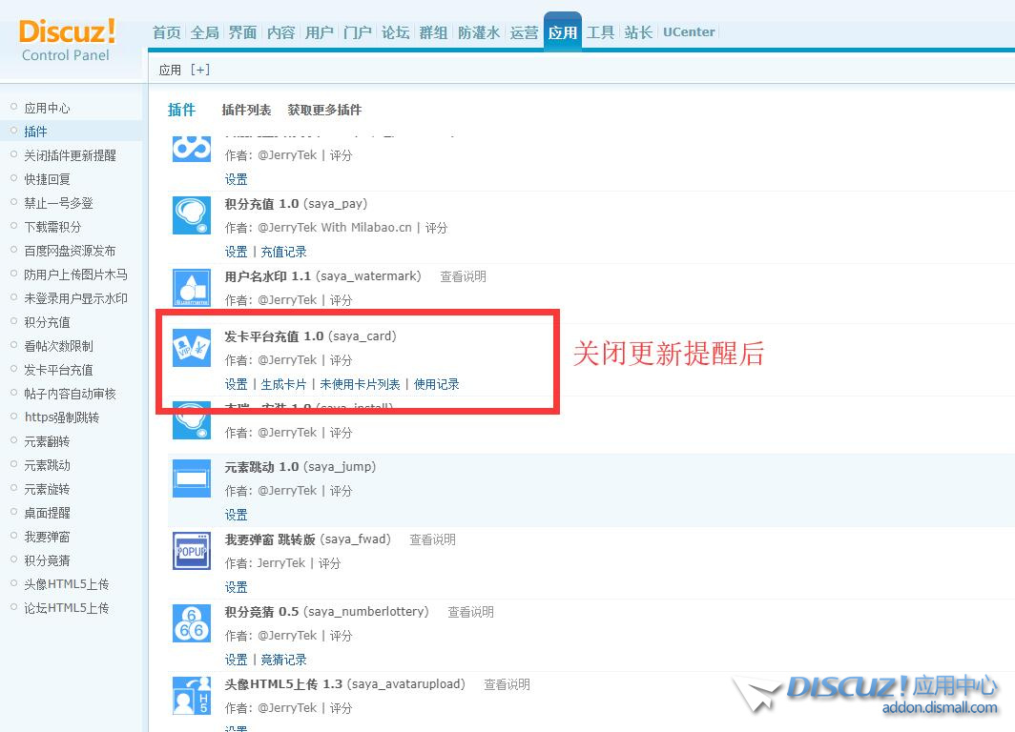This screenshot has width=1015, height=732.
Task: Click the 用户名水印 plugin icon
Action: click(191, 288)
